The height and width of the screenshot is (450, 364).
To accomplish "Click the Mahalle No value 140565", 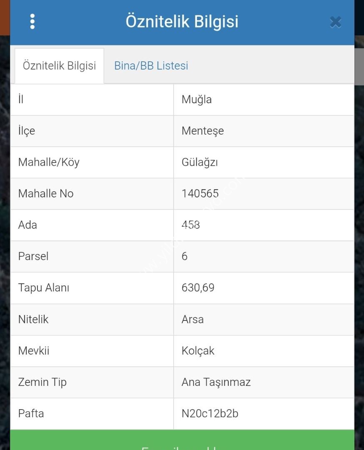I will (x=200, y=193).
